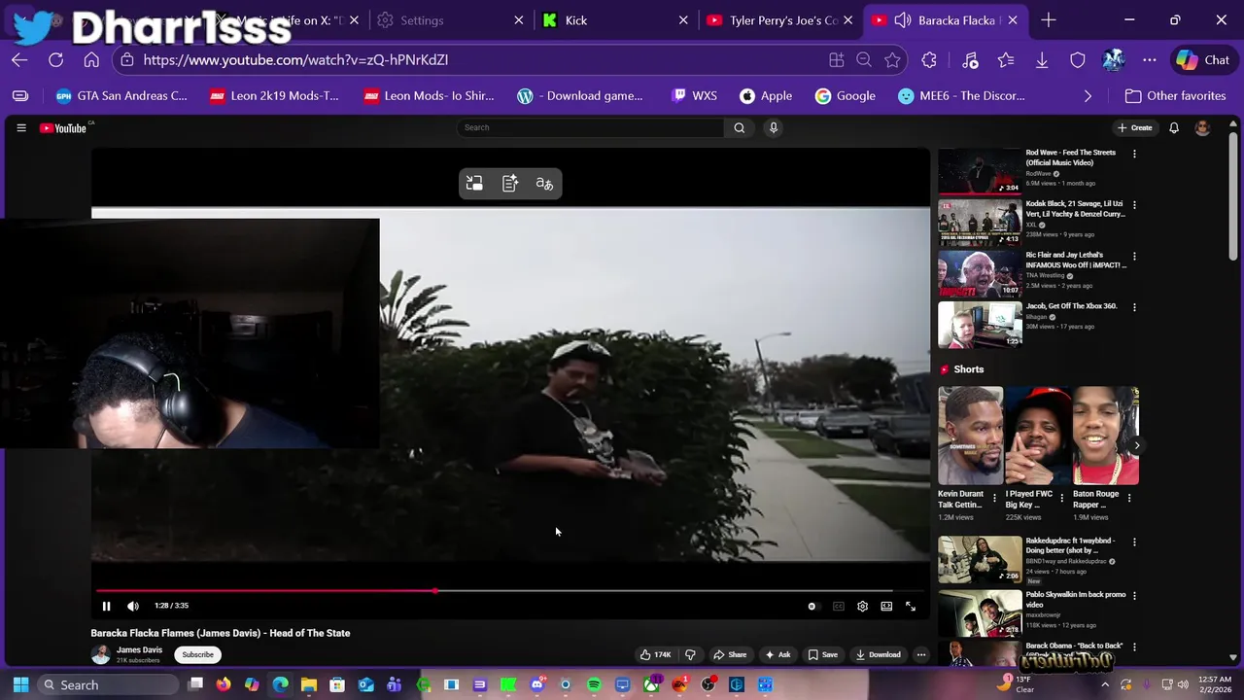Image resolution: width=1244 pixels, height=700 pixels.
Task: Open options for the Kodak Black video
Action: [1134, 205]
